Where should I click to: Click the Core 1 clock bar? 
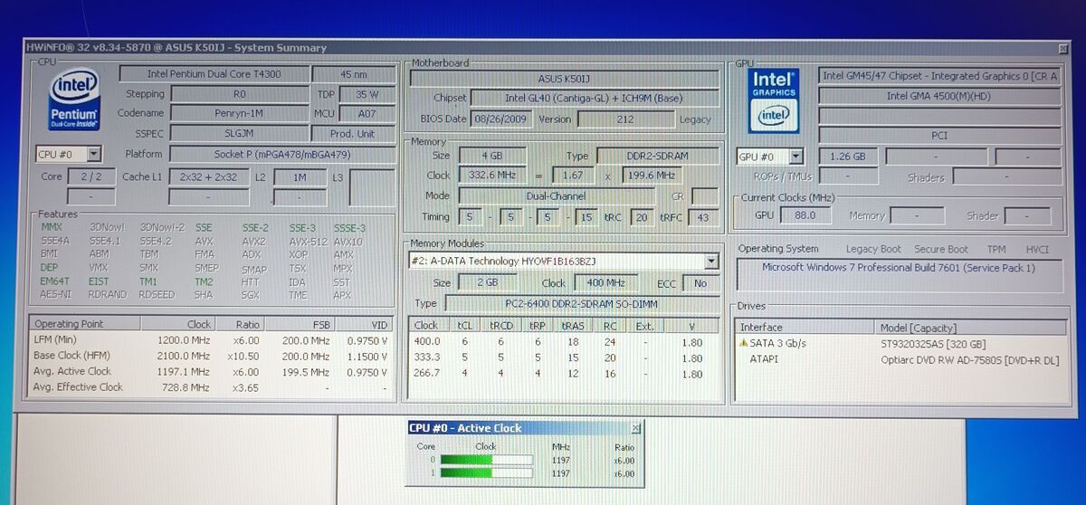[485, 473]
